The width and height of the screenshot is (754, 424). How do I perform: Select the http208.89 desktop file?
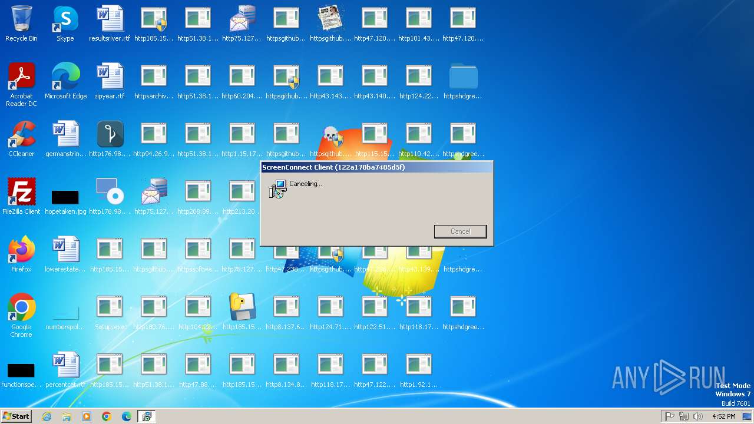click(x=198, y=197)
